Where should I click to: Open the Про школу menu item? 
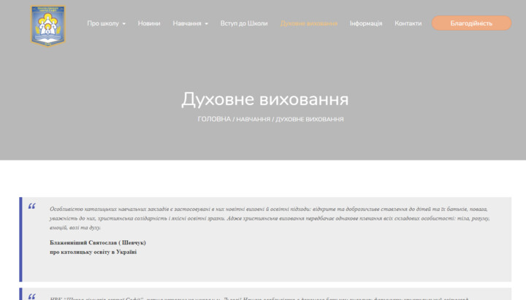point(102,23)
